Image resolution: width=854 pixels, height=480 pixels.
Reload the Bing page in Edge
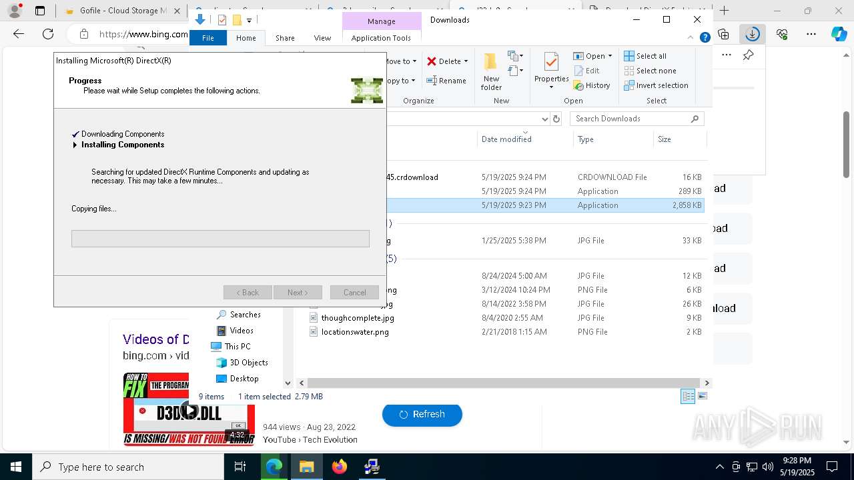pyautogui.click(x=48, y=34)
